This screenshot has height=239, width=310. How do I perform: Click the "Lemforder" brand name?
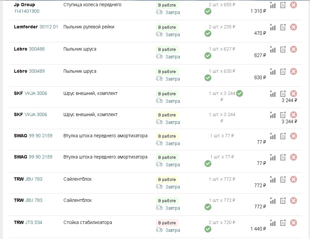(x=26, y=27)
